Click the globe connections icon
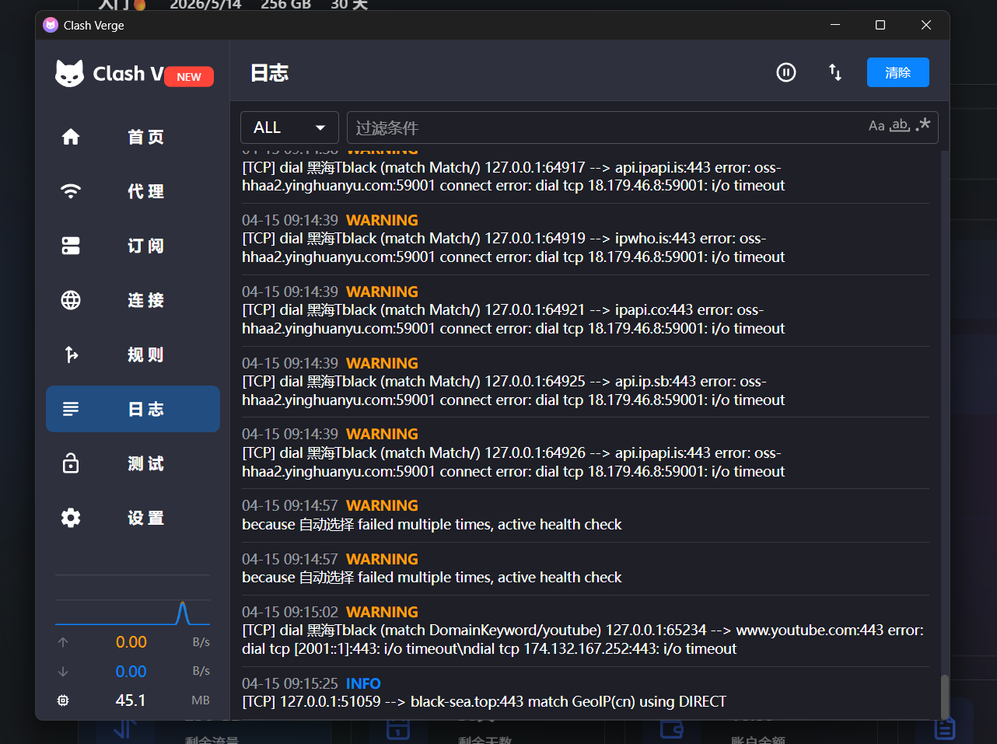 coord(71,300)
